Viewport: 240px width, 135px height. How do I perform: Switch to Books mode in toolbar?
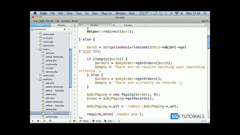click(x=75, y=21)
